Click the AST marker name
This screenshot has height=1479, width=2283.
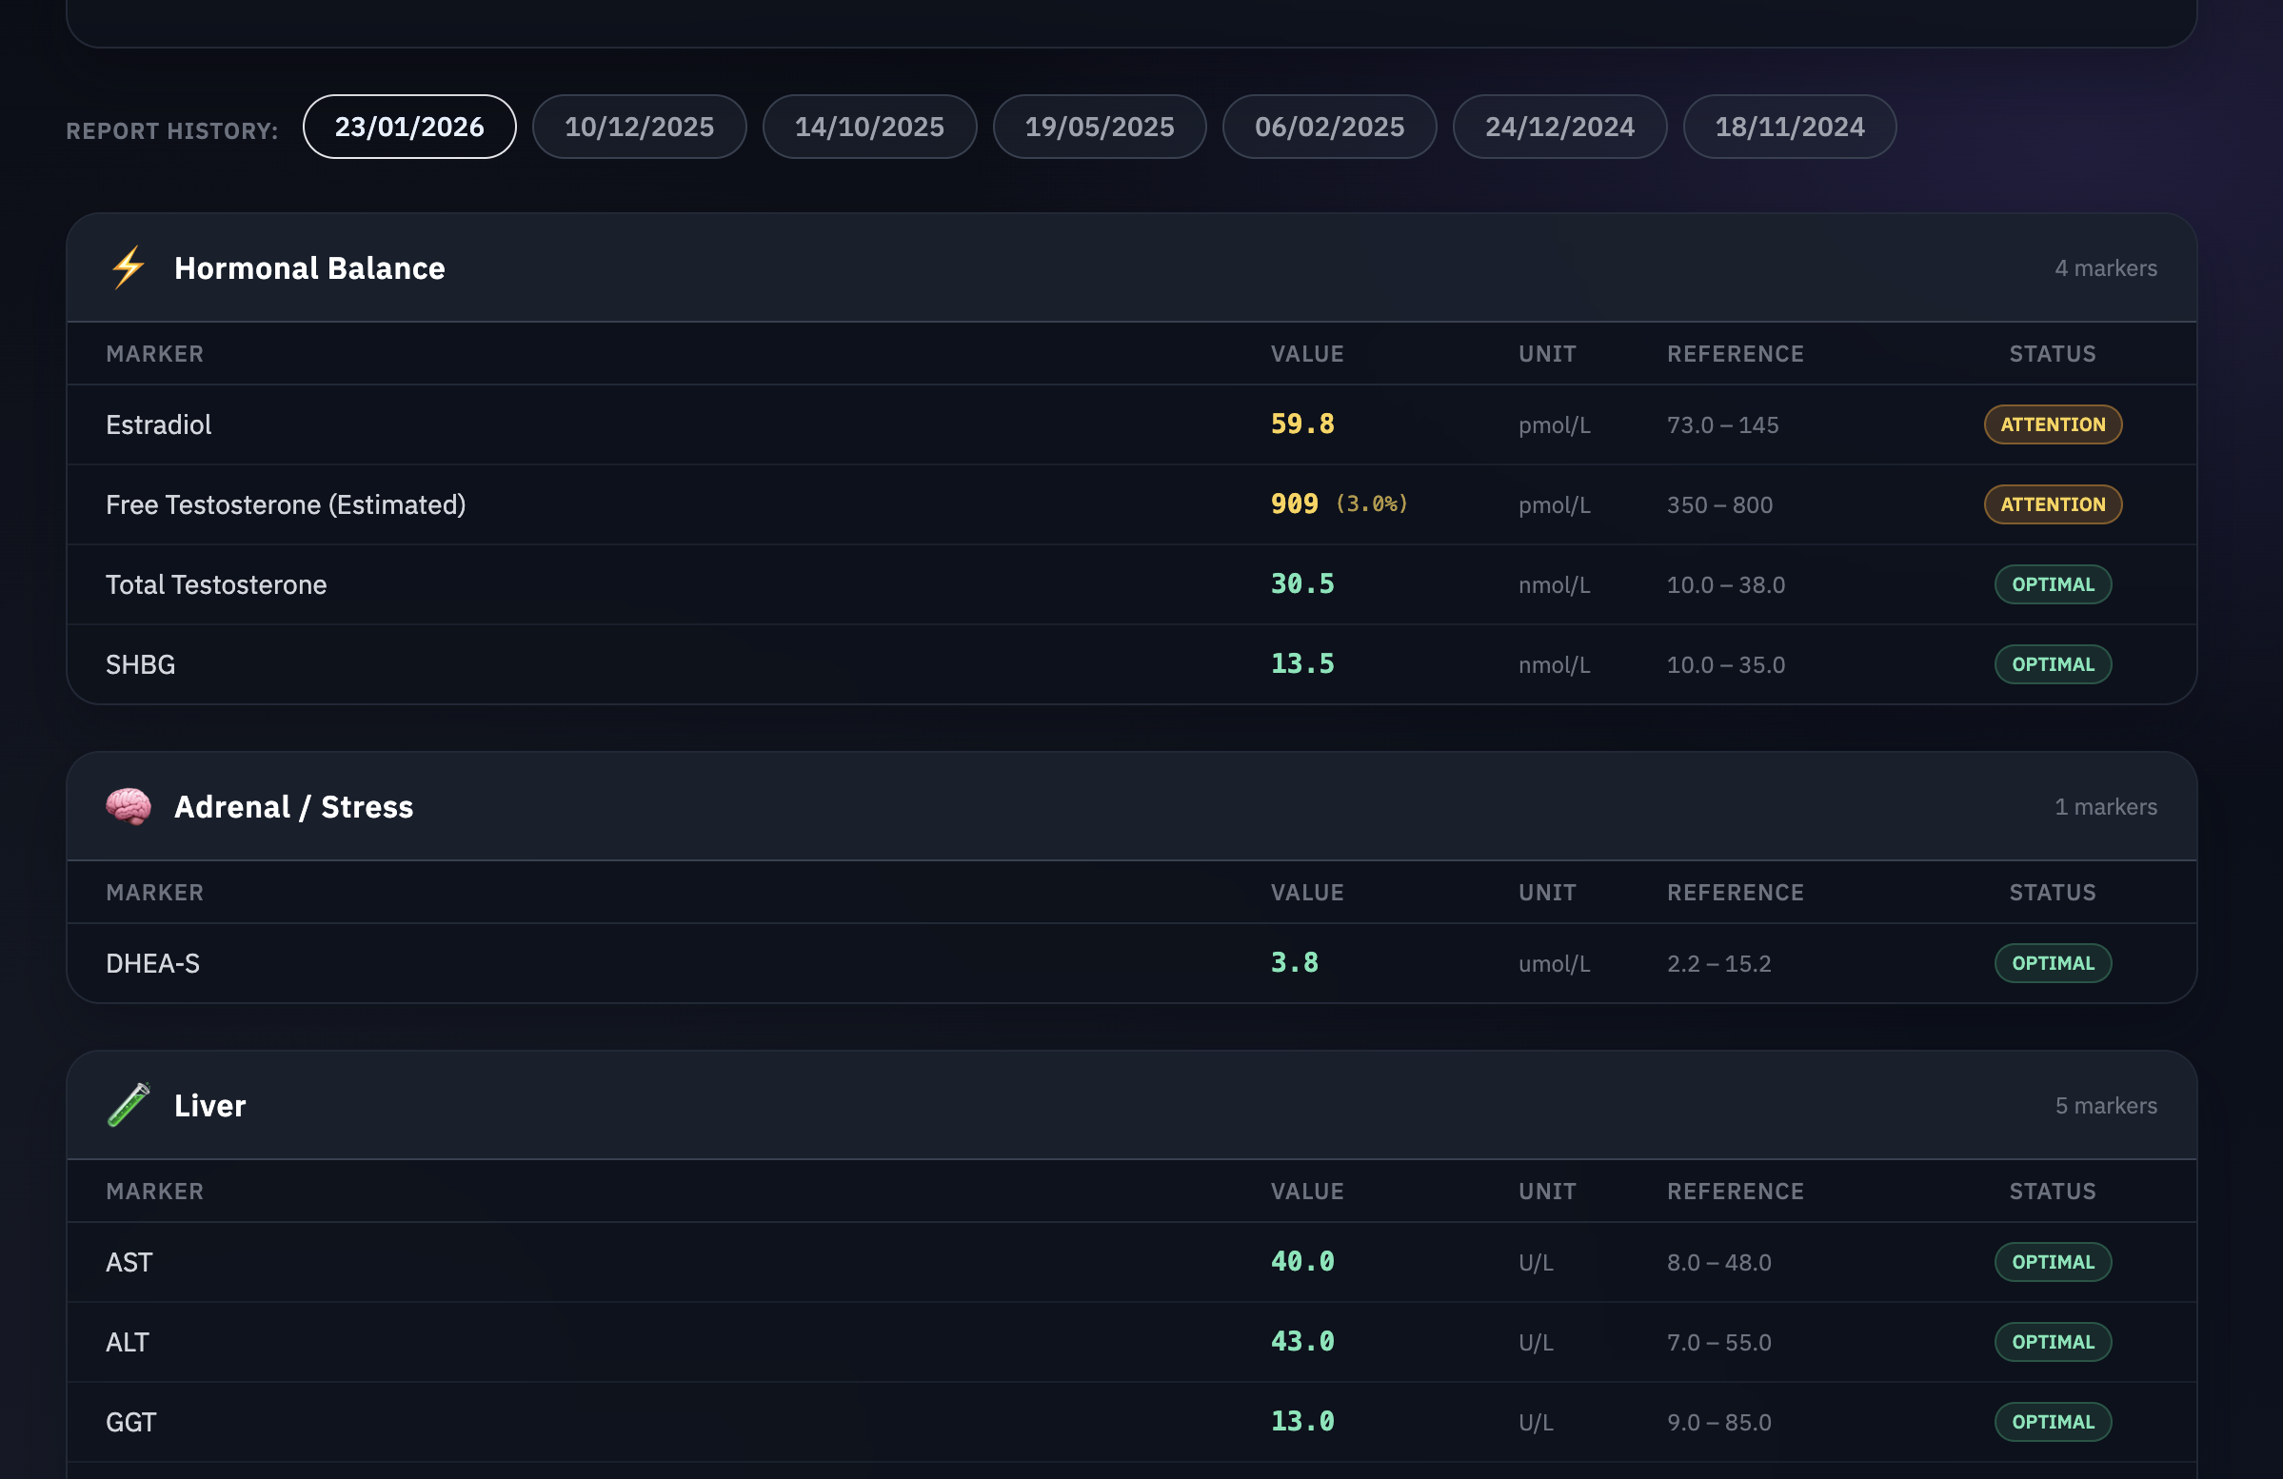tap(129, 1262)
